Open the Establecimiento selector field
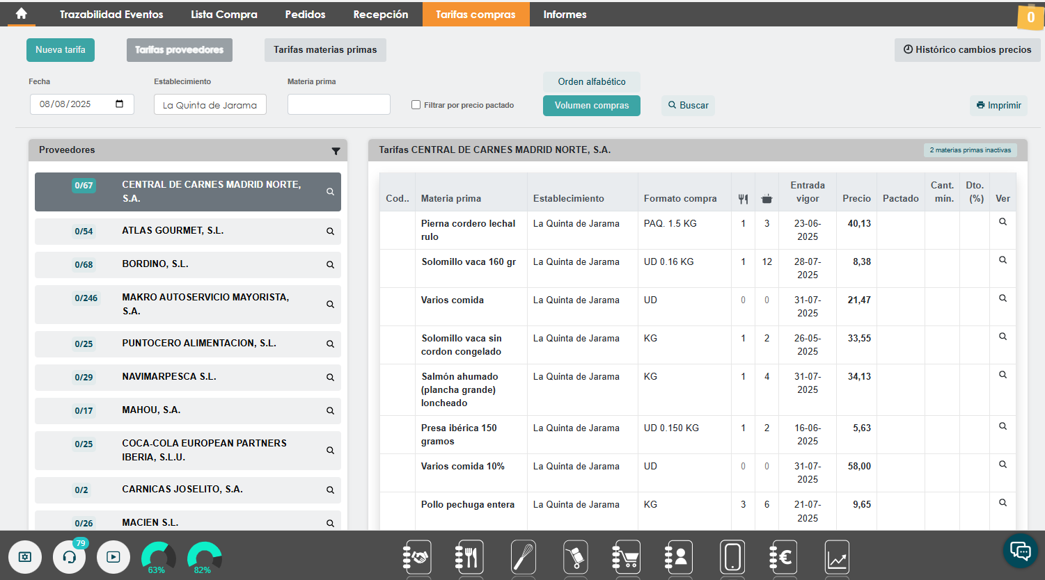The height and width of the screenshot is (580, 1045). (x=210, y=104)
